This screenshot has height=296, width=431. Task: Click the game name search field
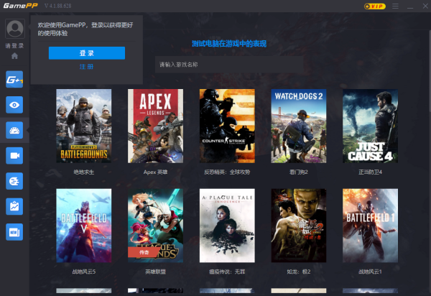point(229,65)
